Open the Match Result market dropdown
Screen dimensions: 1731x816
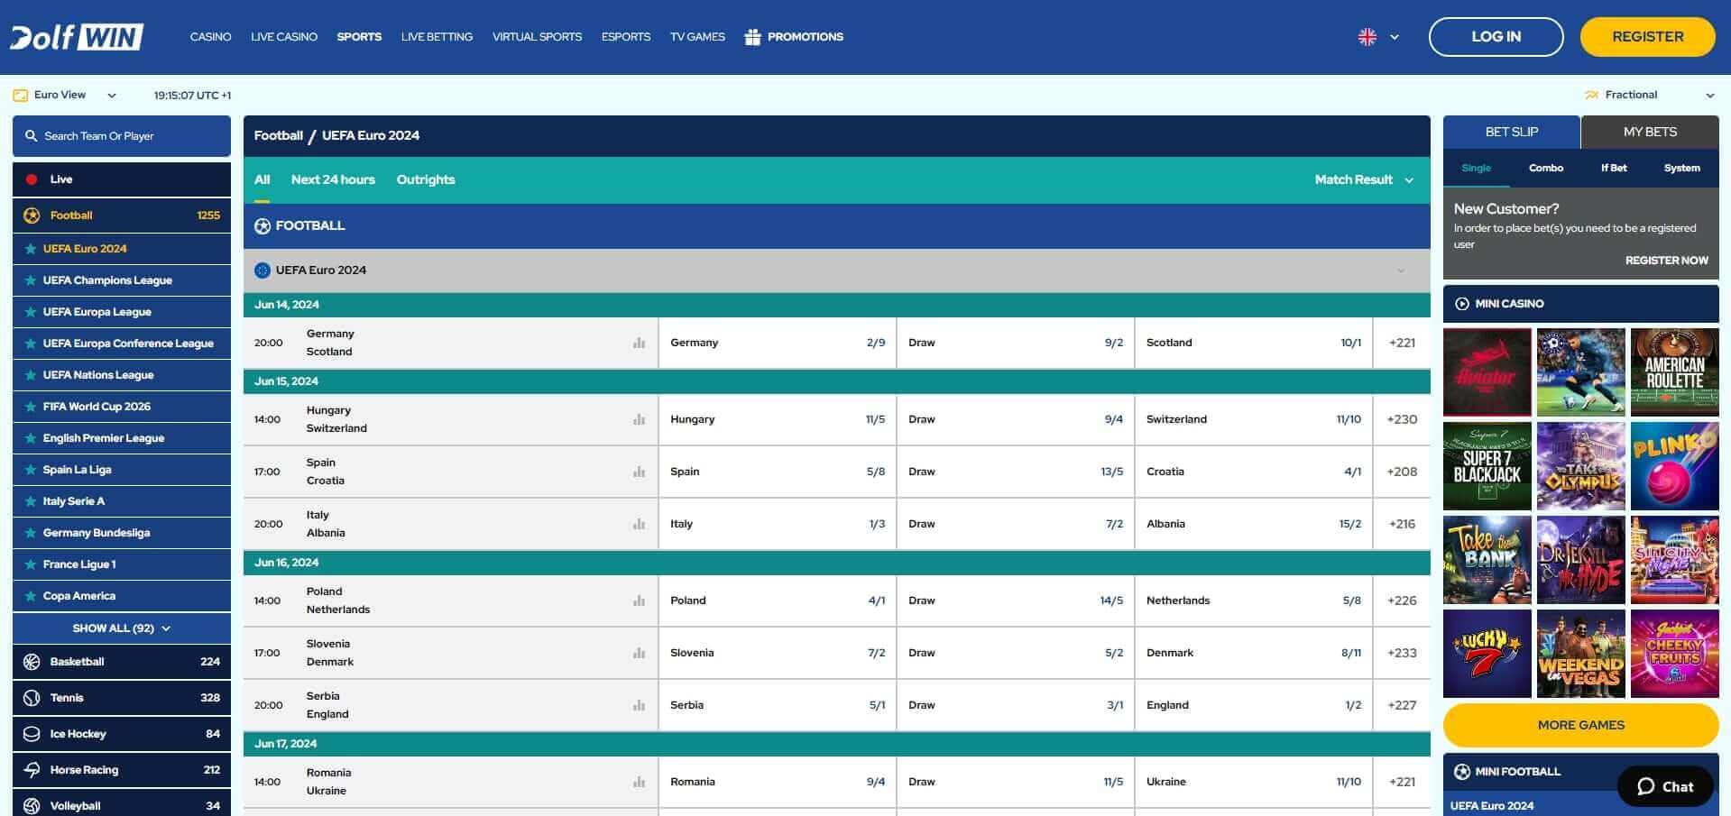tap(1363, 179)
